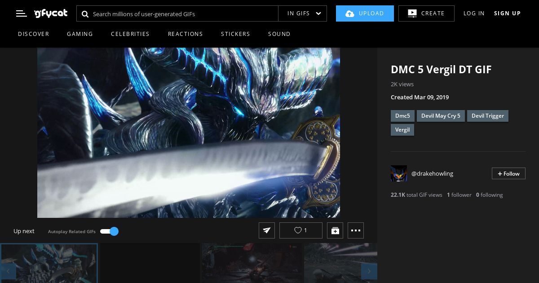The width and height of the screenshot is (539, 283).
Task: Click the @drakehowling username link
Action: (x=432, y=173)
